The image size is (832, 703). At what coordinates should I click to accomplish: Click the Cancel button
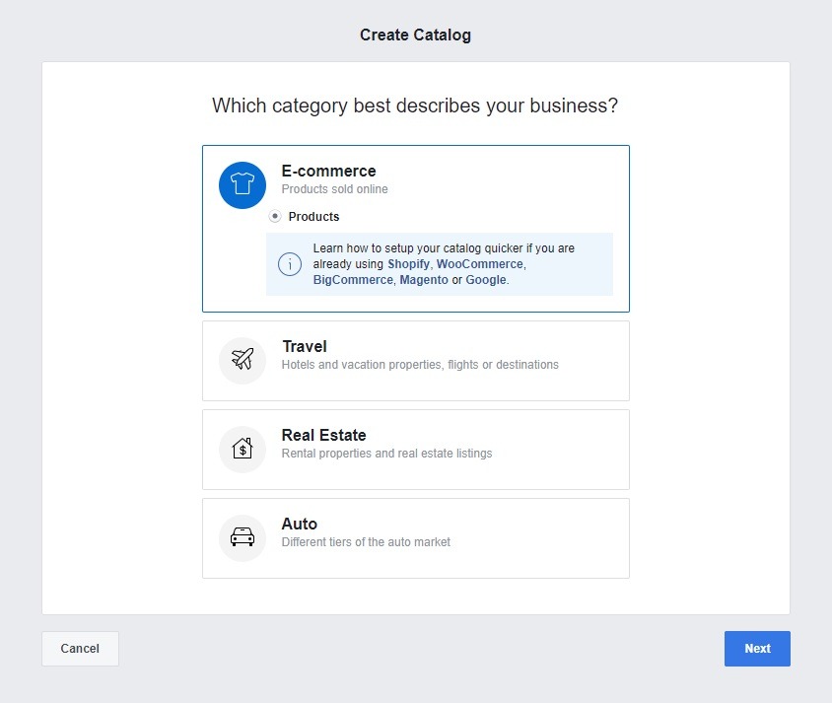point(80,649)
